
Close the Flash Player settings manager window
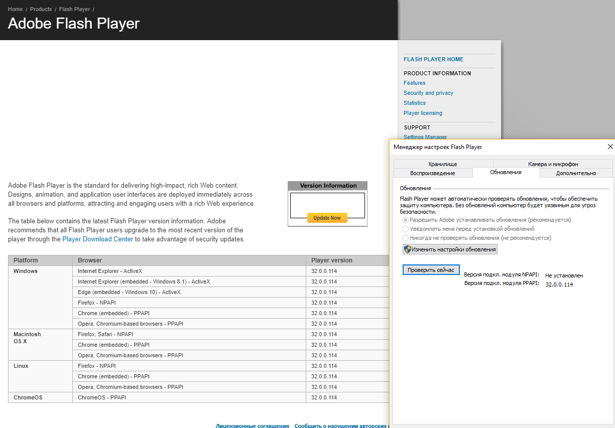(x=610, y=147)
